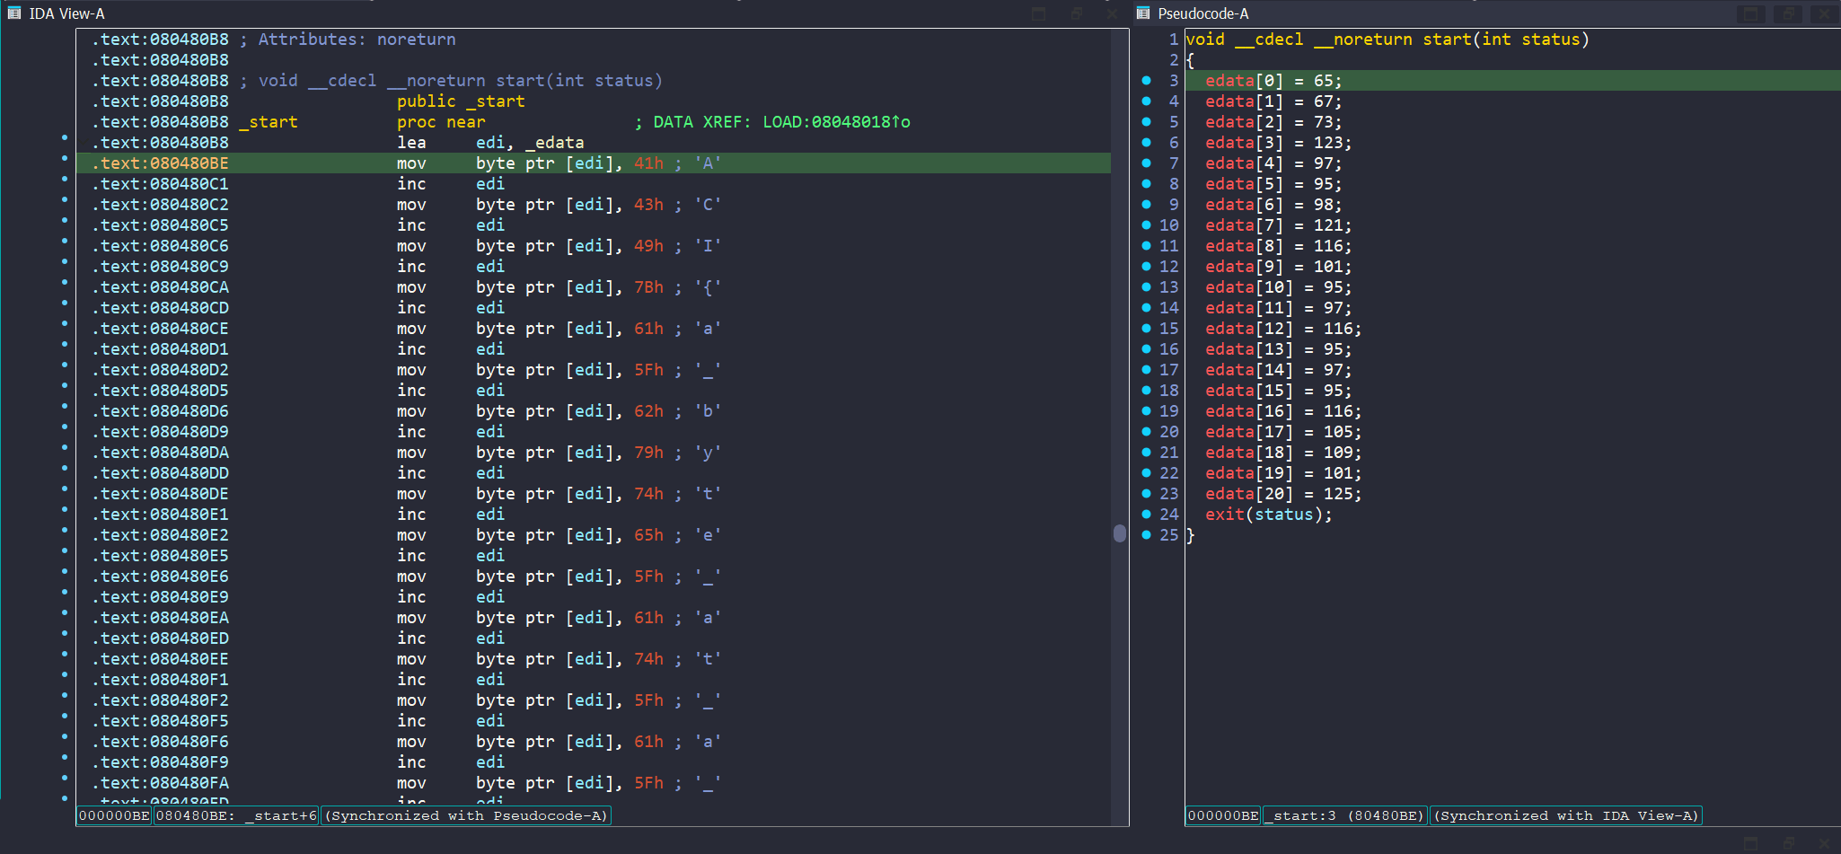The height and width of the screenshot is (854, 1841).
Task: Click edata[20] = 125 in pseudocode
Action: (1283, 494)
